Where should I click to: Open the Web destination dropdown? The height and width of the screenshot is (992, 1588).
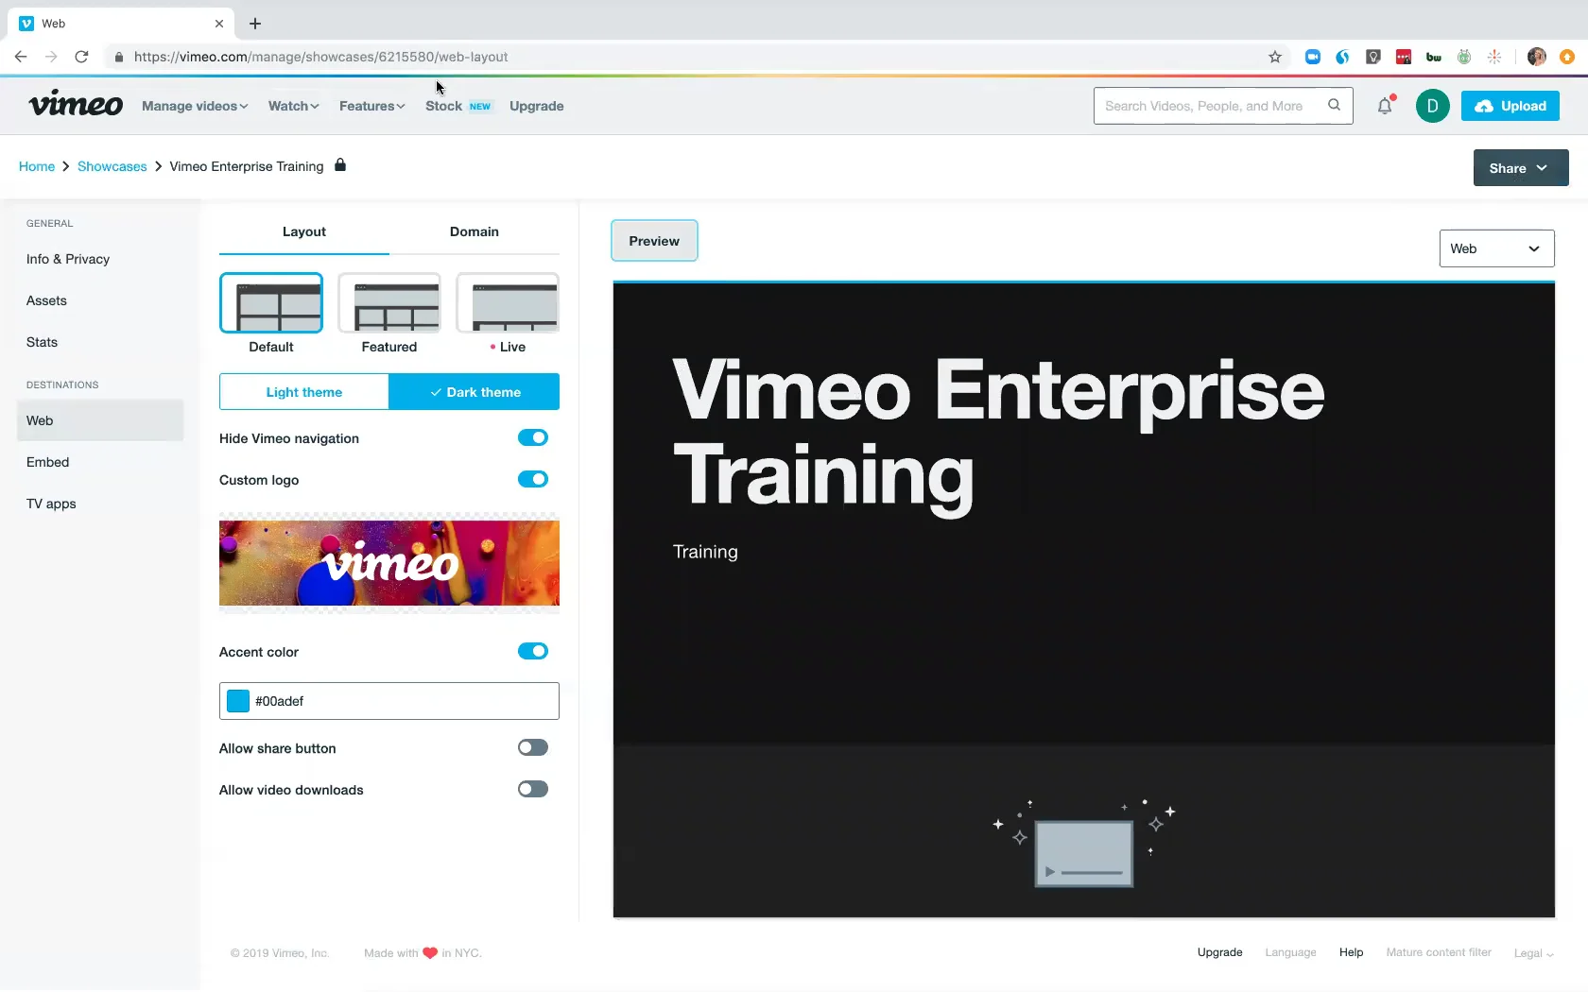point(1496,248)
